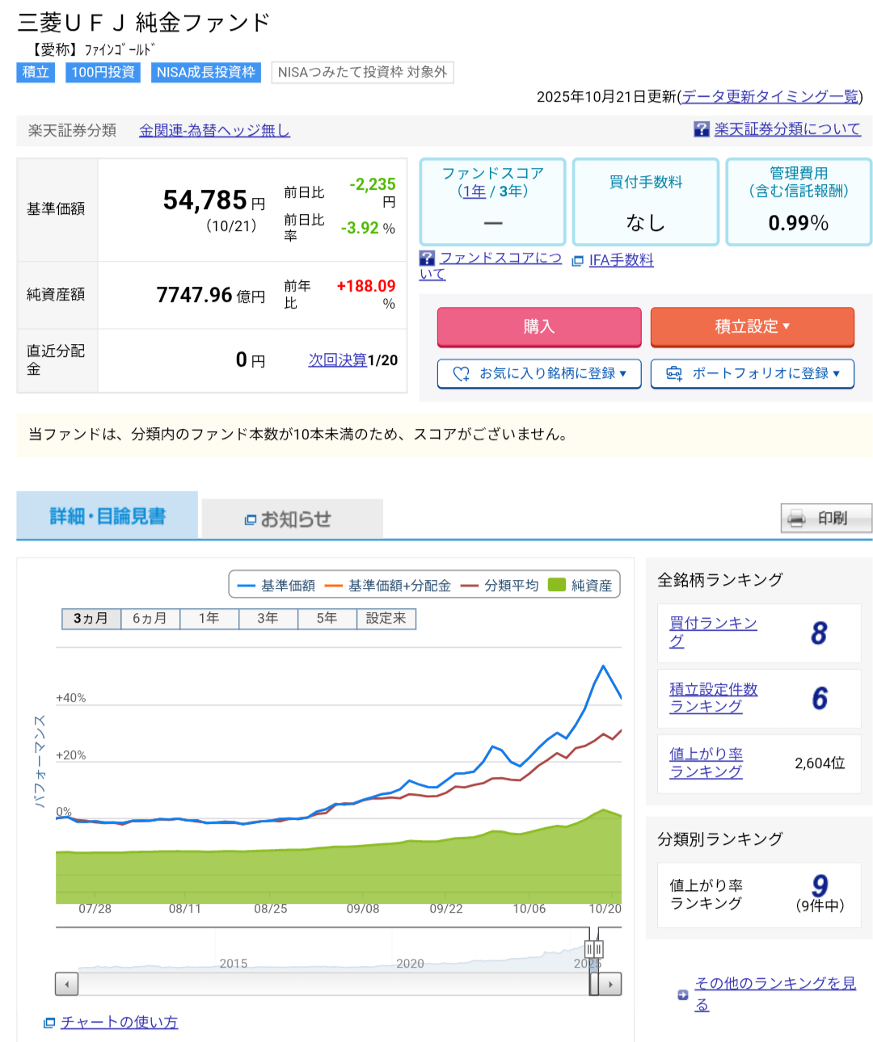Image resolution: width=873 pixels, height=1042 pixels.
Task: Select the 設定来 chart period
Action: click(386, 619)
